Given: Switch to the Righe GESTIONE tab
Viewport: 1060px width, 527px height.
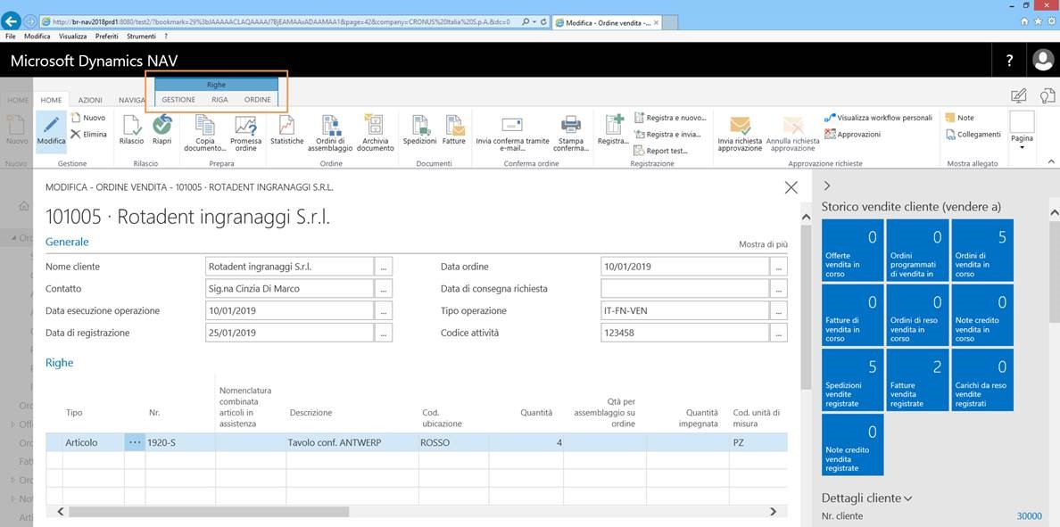Looking at the screenshot, I should [178, 99].
